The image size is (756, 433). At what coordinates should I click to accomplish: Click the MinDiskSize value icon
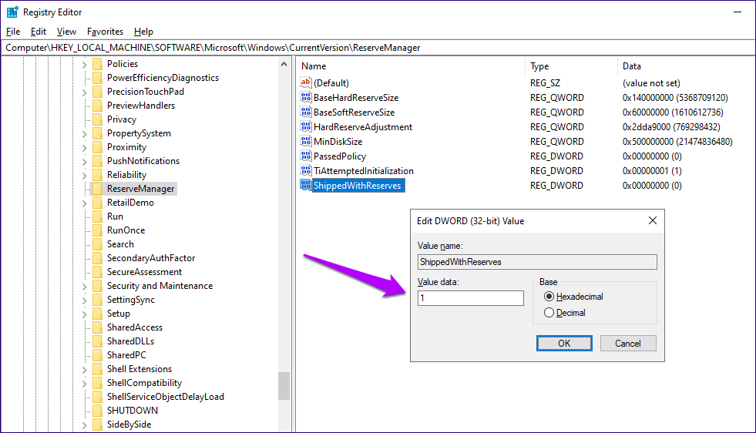(x=306, y=141)
